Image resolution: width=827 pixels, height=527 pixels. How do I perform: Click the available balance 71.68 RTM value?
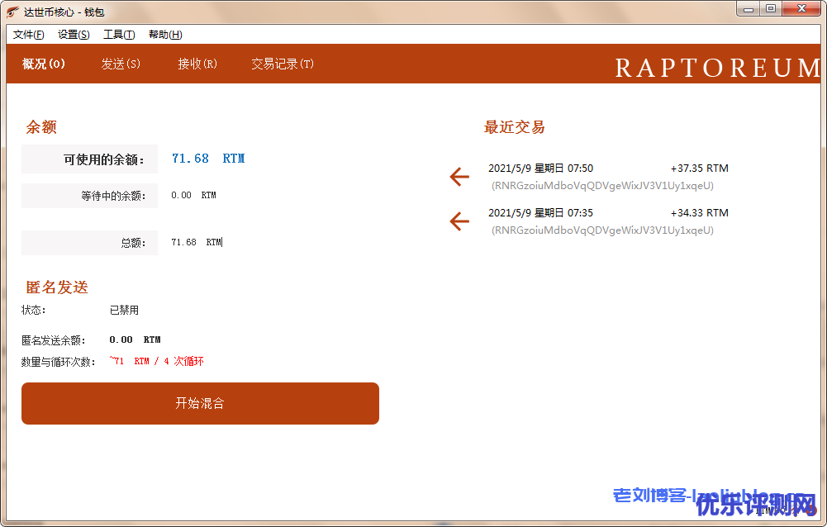[208, 159]
